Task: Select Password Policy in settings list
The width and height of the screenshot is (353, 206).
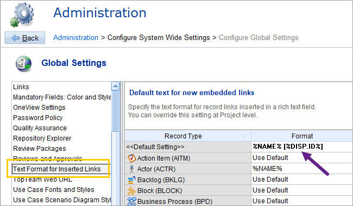Action: (38, 118)
